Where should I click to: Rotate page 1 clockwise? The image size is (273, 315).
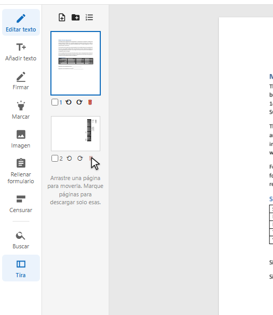(79, 102)
